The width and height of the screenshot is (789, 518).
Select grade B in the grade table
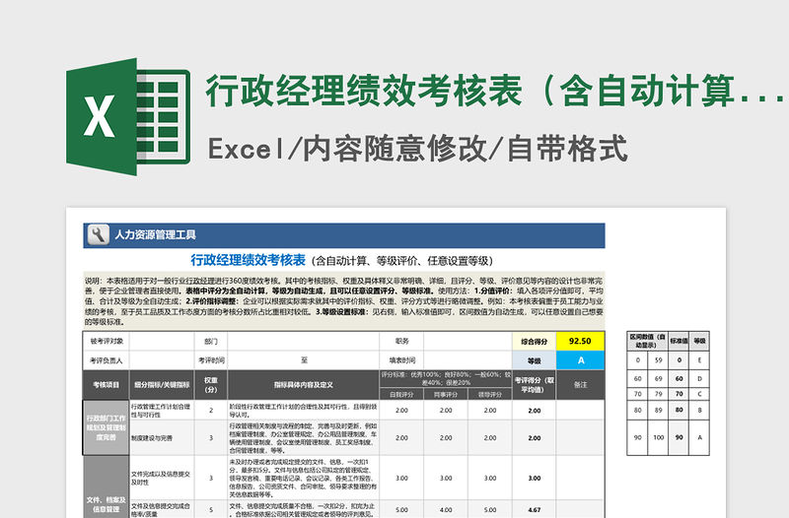coord(699,410)
